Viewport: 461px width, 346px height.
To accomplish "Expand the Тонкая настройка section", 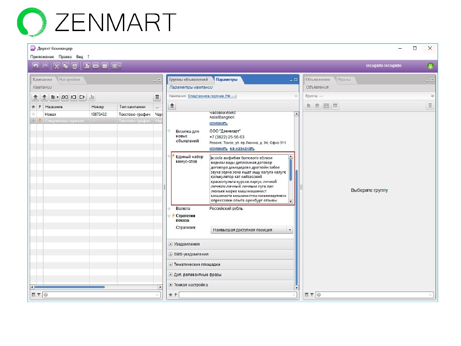I will point(171,285).
